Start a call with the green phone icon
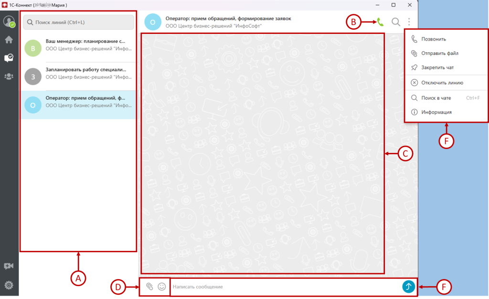This screenshot has height=299, width=489. (380, 22)
